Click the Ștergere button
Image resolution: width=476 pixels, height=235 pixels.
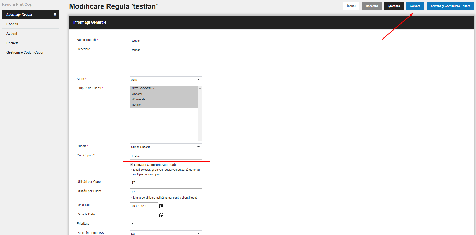point(394,6)
